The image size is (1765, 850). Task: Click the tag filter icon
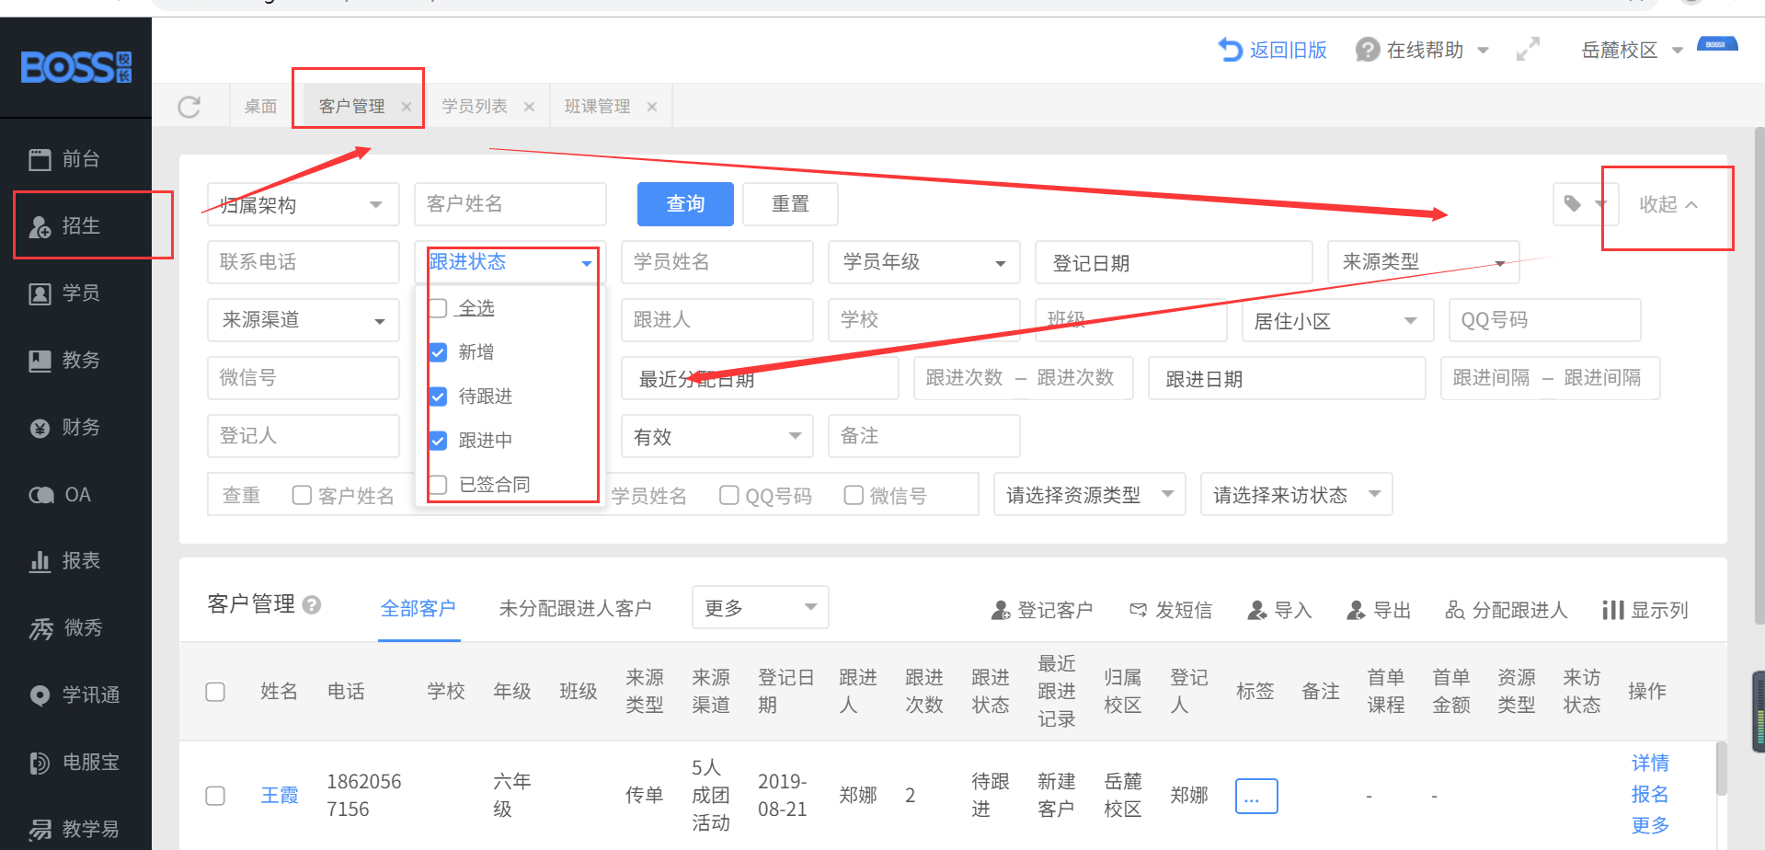[1573, 203]
